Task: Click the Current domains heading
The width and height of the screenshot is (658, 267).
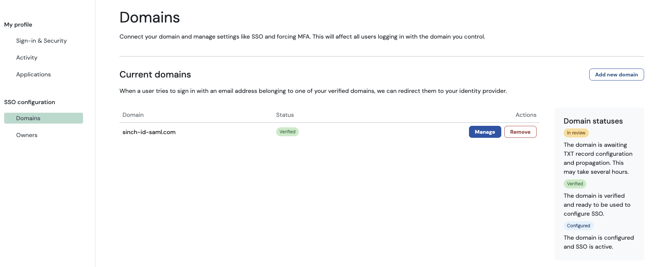Action: pyautogui.click(x=155, y=75)
